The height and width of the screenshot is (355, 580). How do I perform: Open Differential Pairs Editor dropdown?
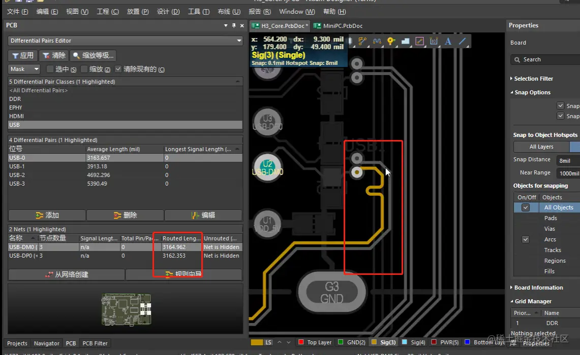(125, 41)
